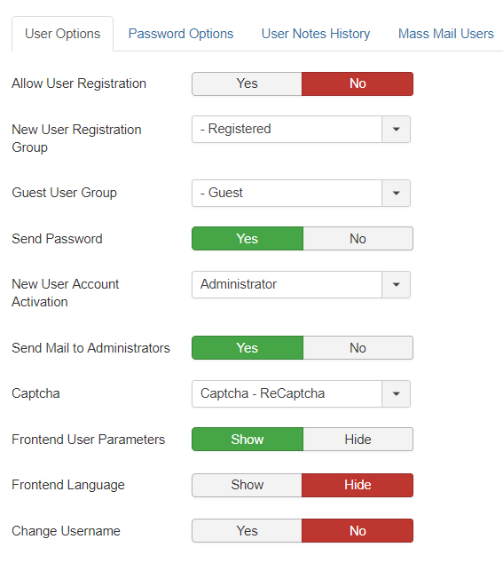Go to the Mass Mail Users tab

[x=446, y=34]
